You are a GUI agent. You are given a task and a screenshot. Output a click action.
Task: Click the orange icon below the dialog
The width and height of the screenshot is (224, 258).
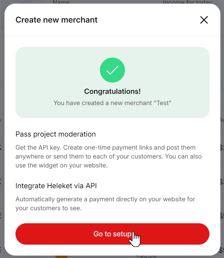62,256
